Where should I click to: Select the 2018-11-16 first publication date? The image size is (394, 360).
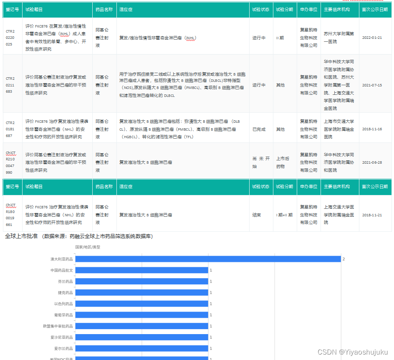372,129
